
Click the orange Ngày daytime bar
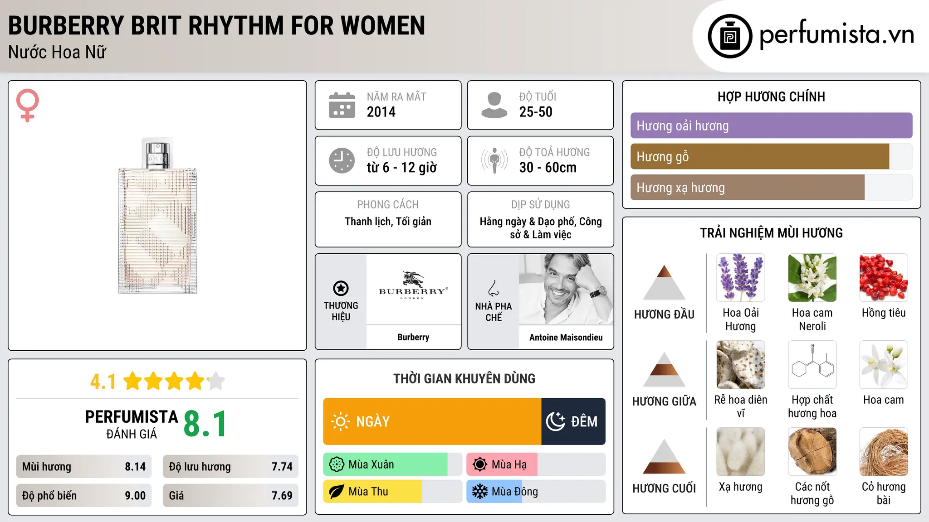click(432, 421)
